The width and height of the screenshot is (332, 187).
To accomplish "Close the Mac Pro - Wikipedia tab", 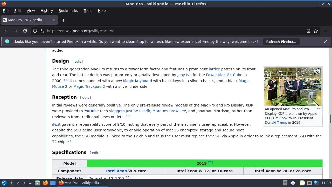I will [x=54, y=20].
